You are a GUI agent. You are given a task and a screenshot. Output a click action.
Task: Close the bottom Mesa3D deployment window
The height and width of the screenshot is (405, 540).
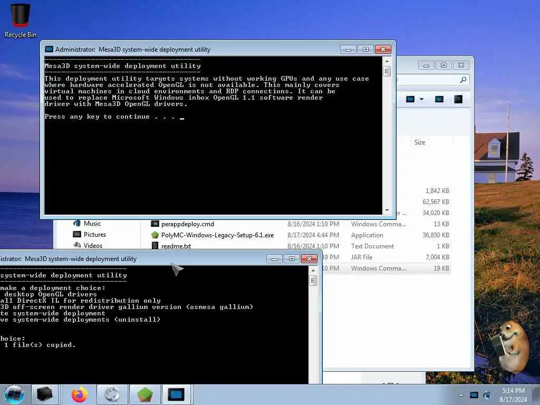309,259
